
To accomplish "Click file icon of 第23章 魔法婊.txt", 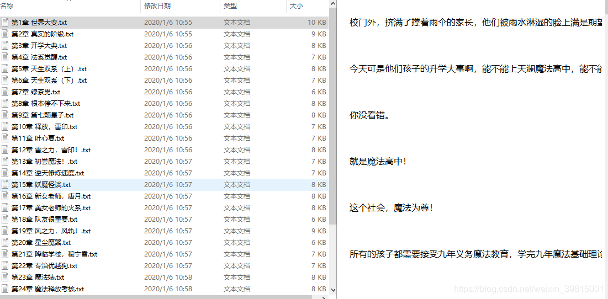I will click(x=4, y=277).
